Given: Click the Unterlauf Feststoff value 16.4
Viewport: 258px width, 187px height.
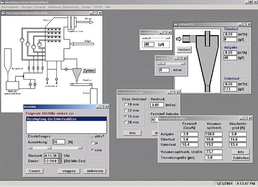Looking at the screenshot, I should 189,145.
